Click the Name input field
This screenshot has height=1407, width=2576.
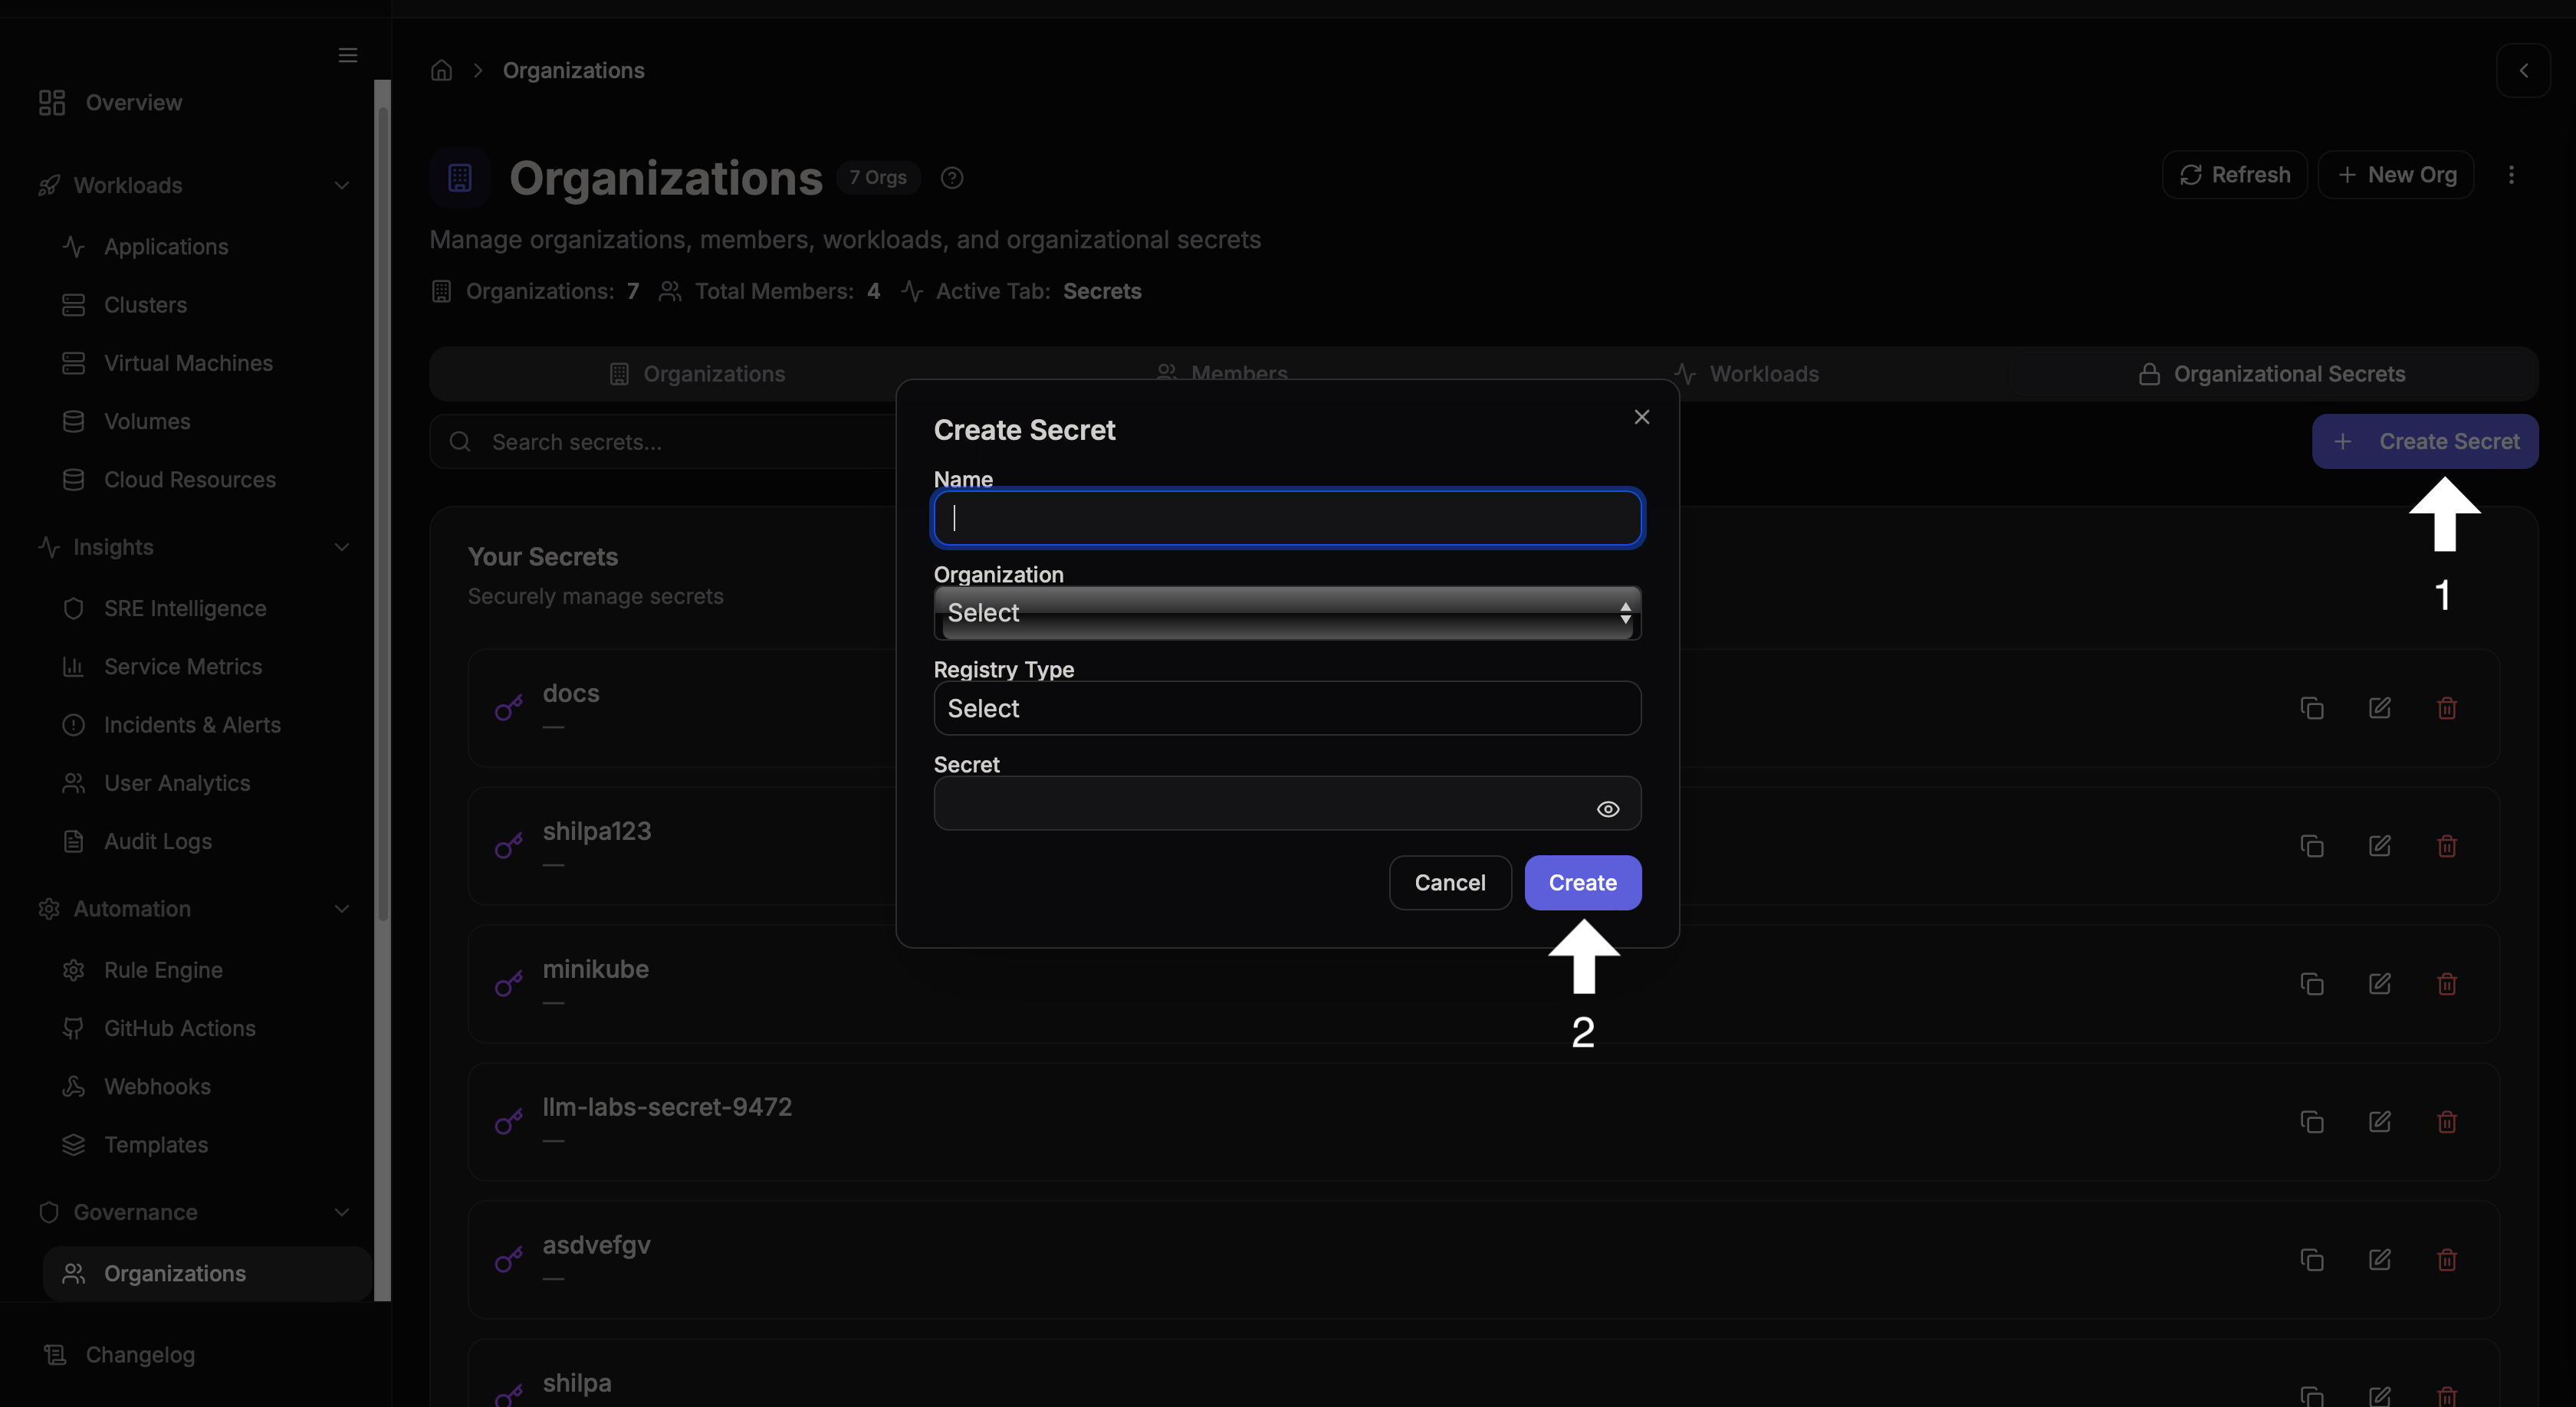(1286, 517)
